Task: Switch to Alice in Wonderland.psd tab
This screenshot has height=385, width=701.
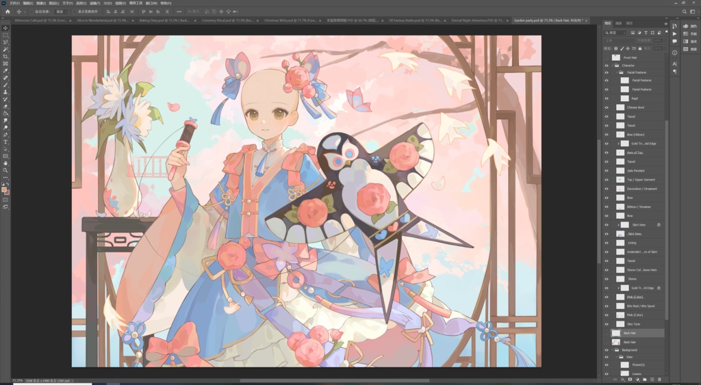Action: click(103, 21)
